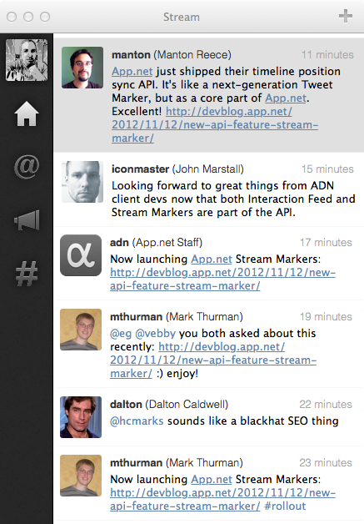Open the manton username profile

pos(131,54)
